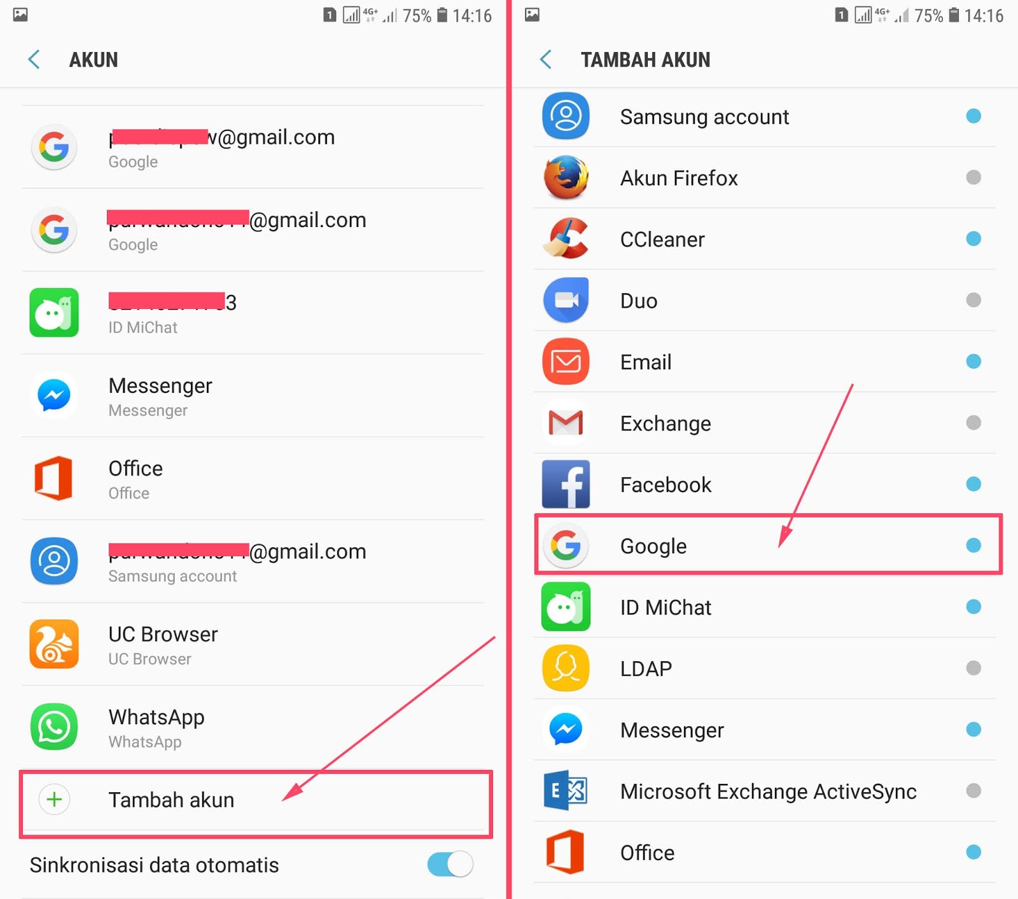The image size is (1018, 899).
Task: Toggle Sinkronisasi data otomatis switch
Action: point(450,864)
